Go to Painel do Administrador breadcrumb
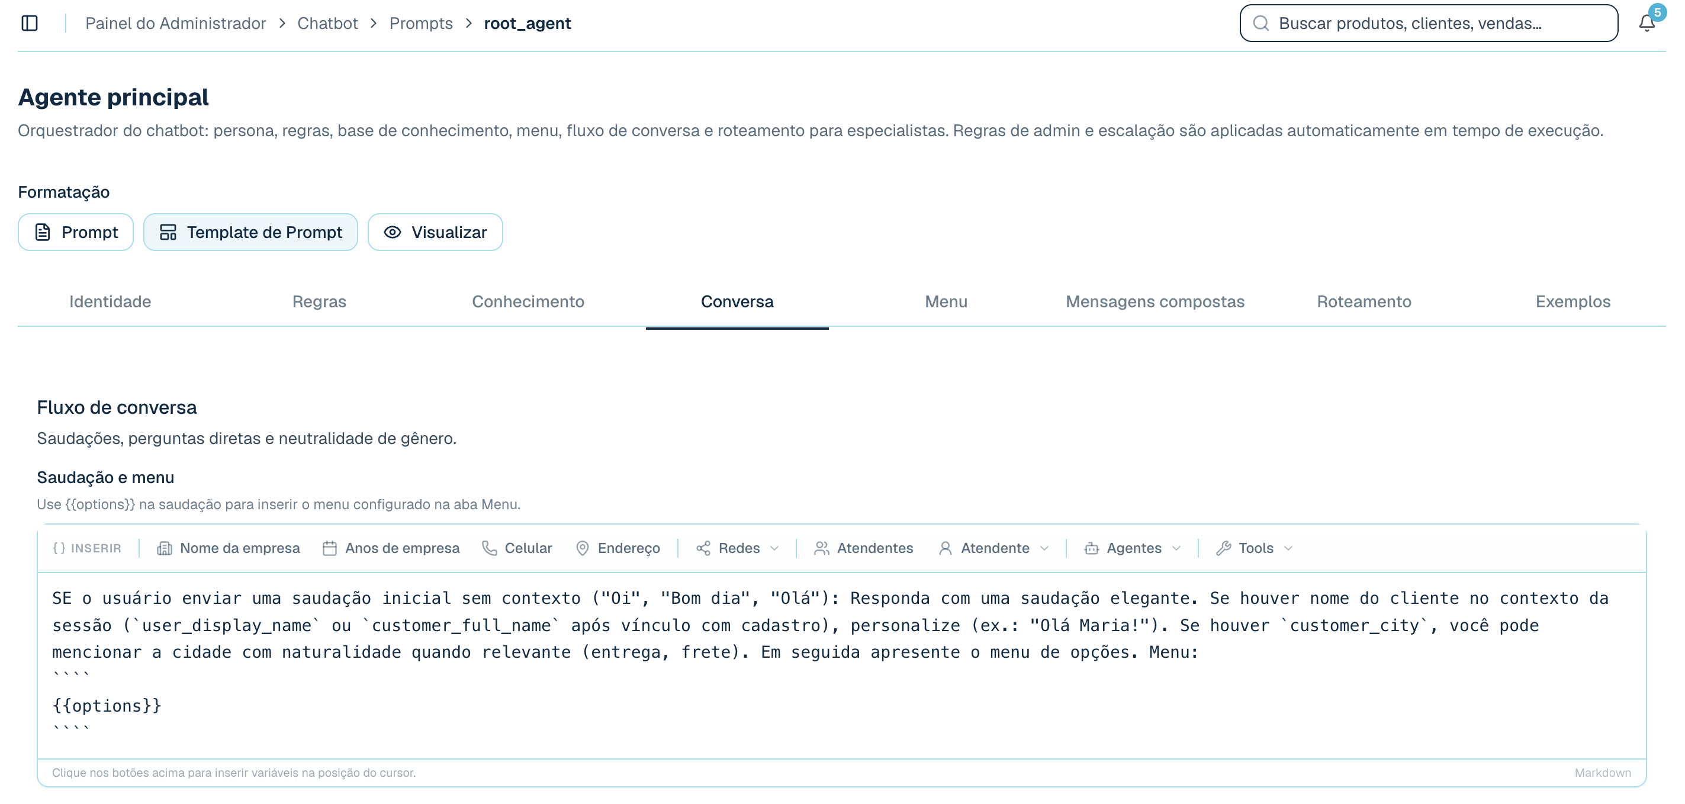Image resolution: width=1685 pixels, height=804 pixels. 175,24
